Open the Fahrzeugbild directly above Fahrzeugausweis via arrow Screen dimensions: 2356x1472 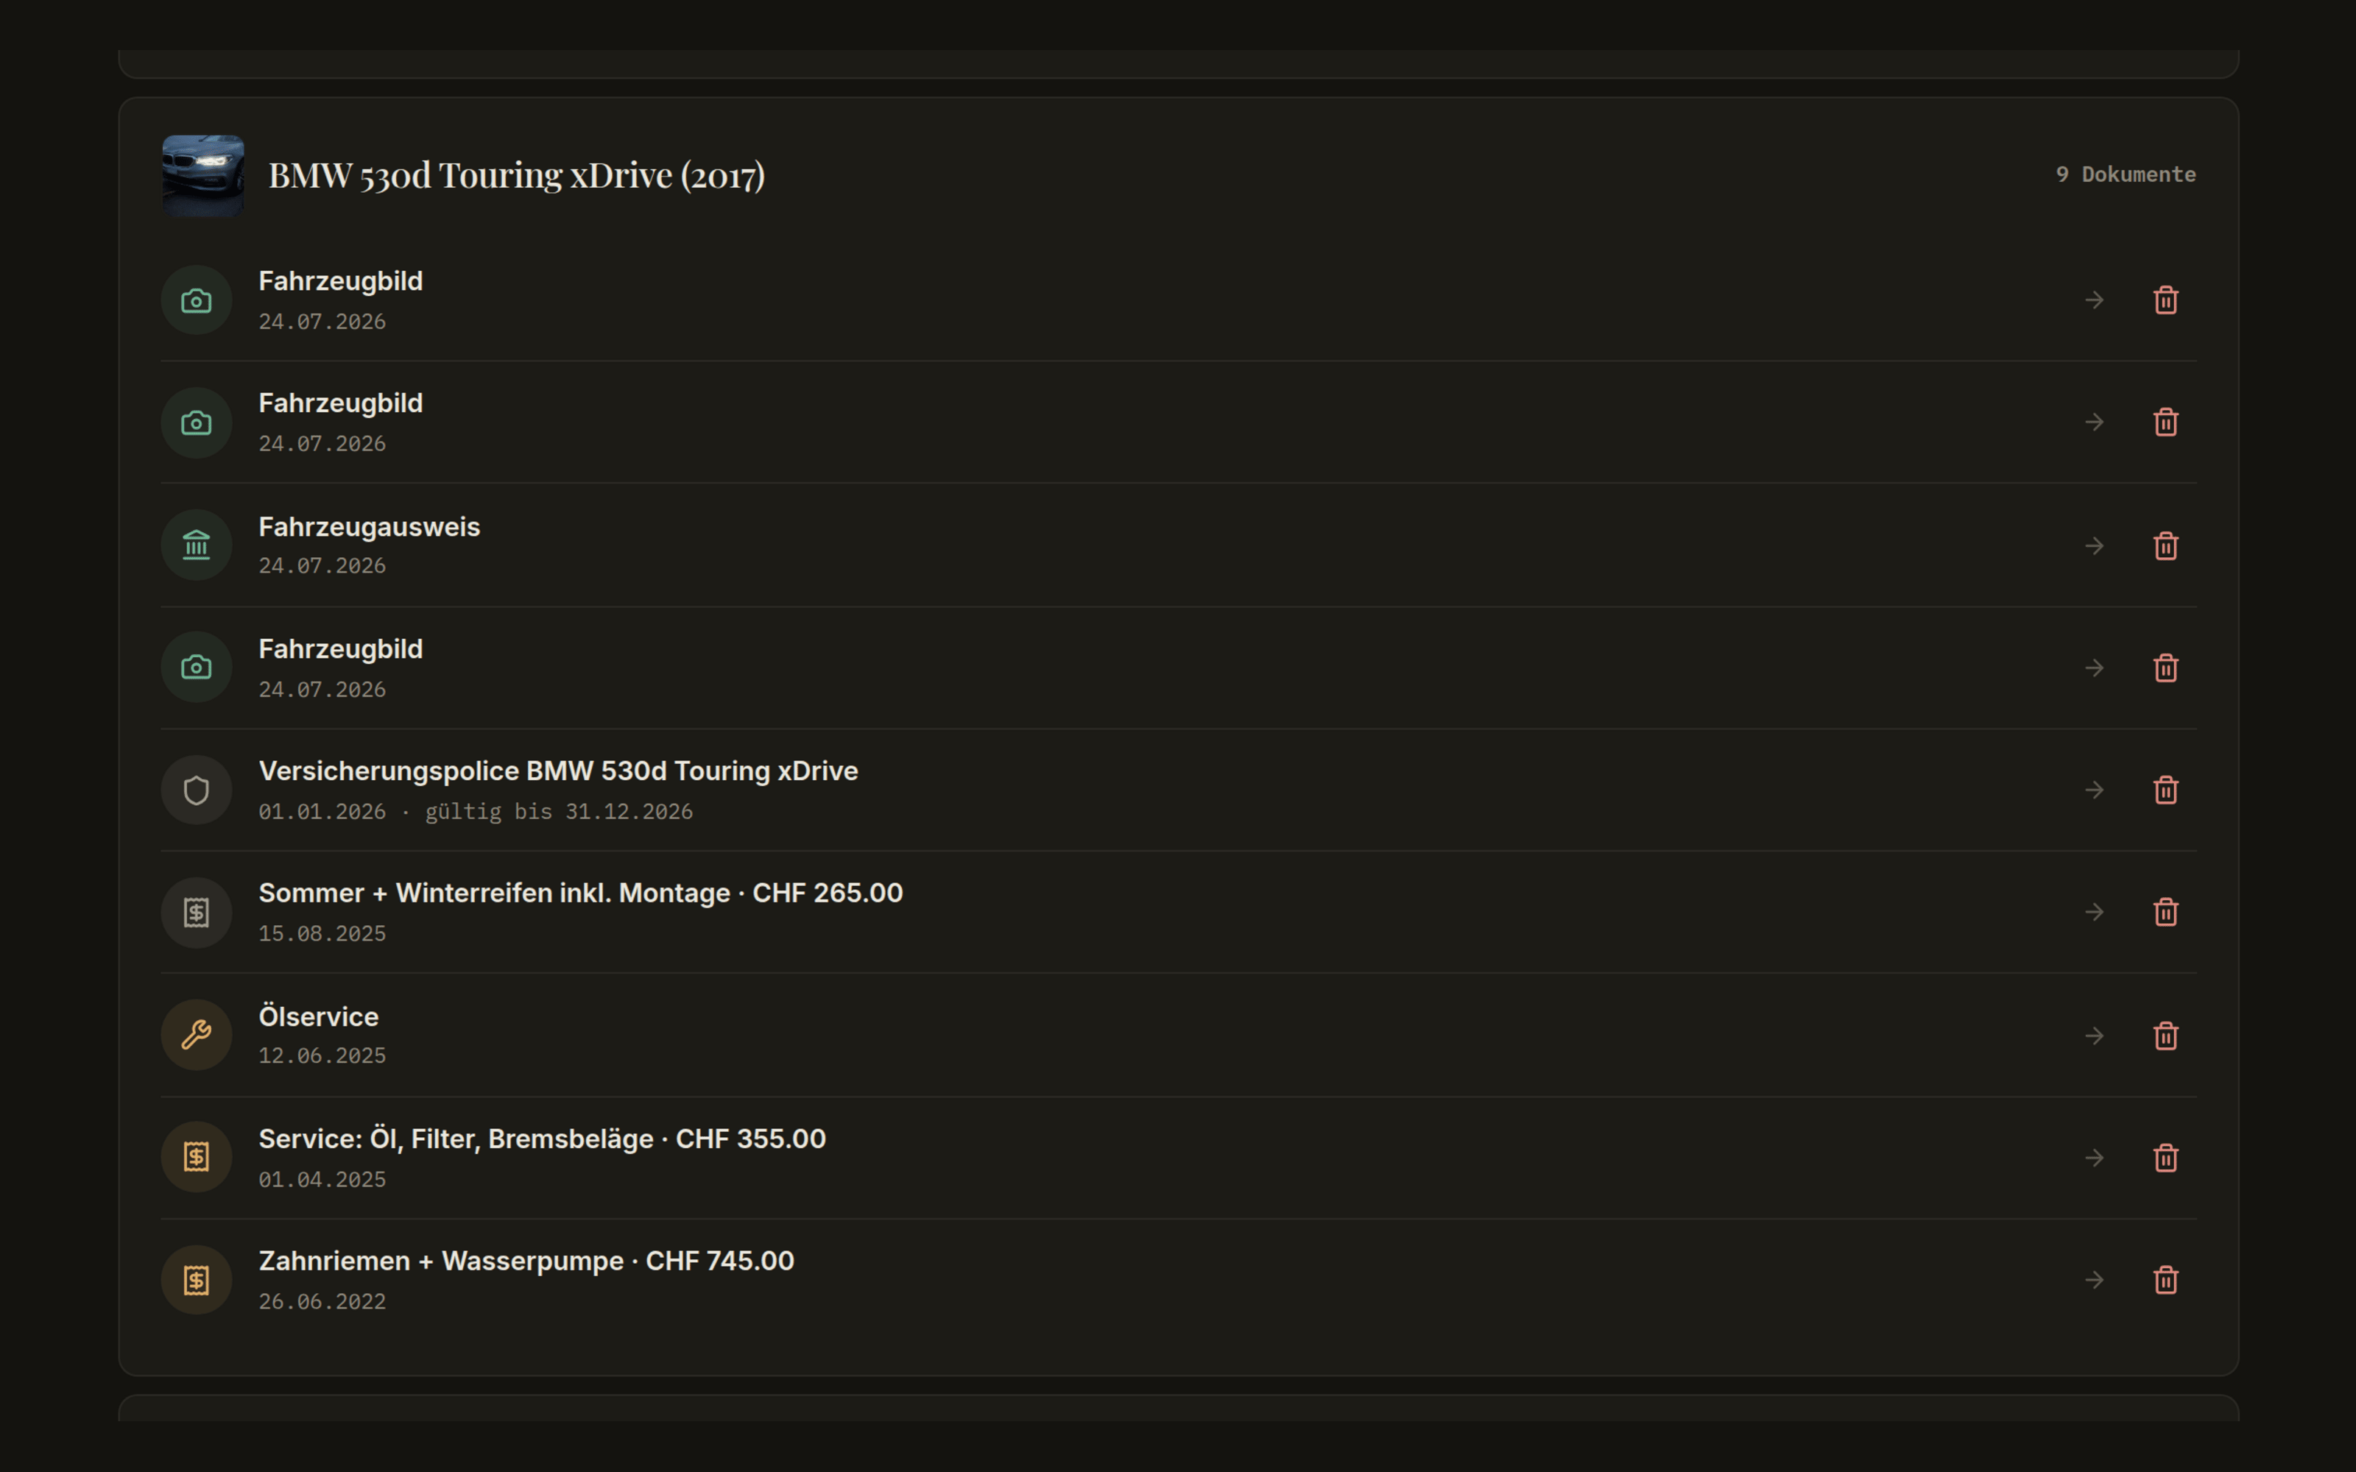pos(2094,422)
